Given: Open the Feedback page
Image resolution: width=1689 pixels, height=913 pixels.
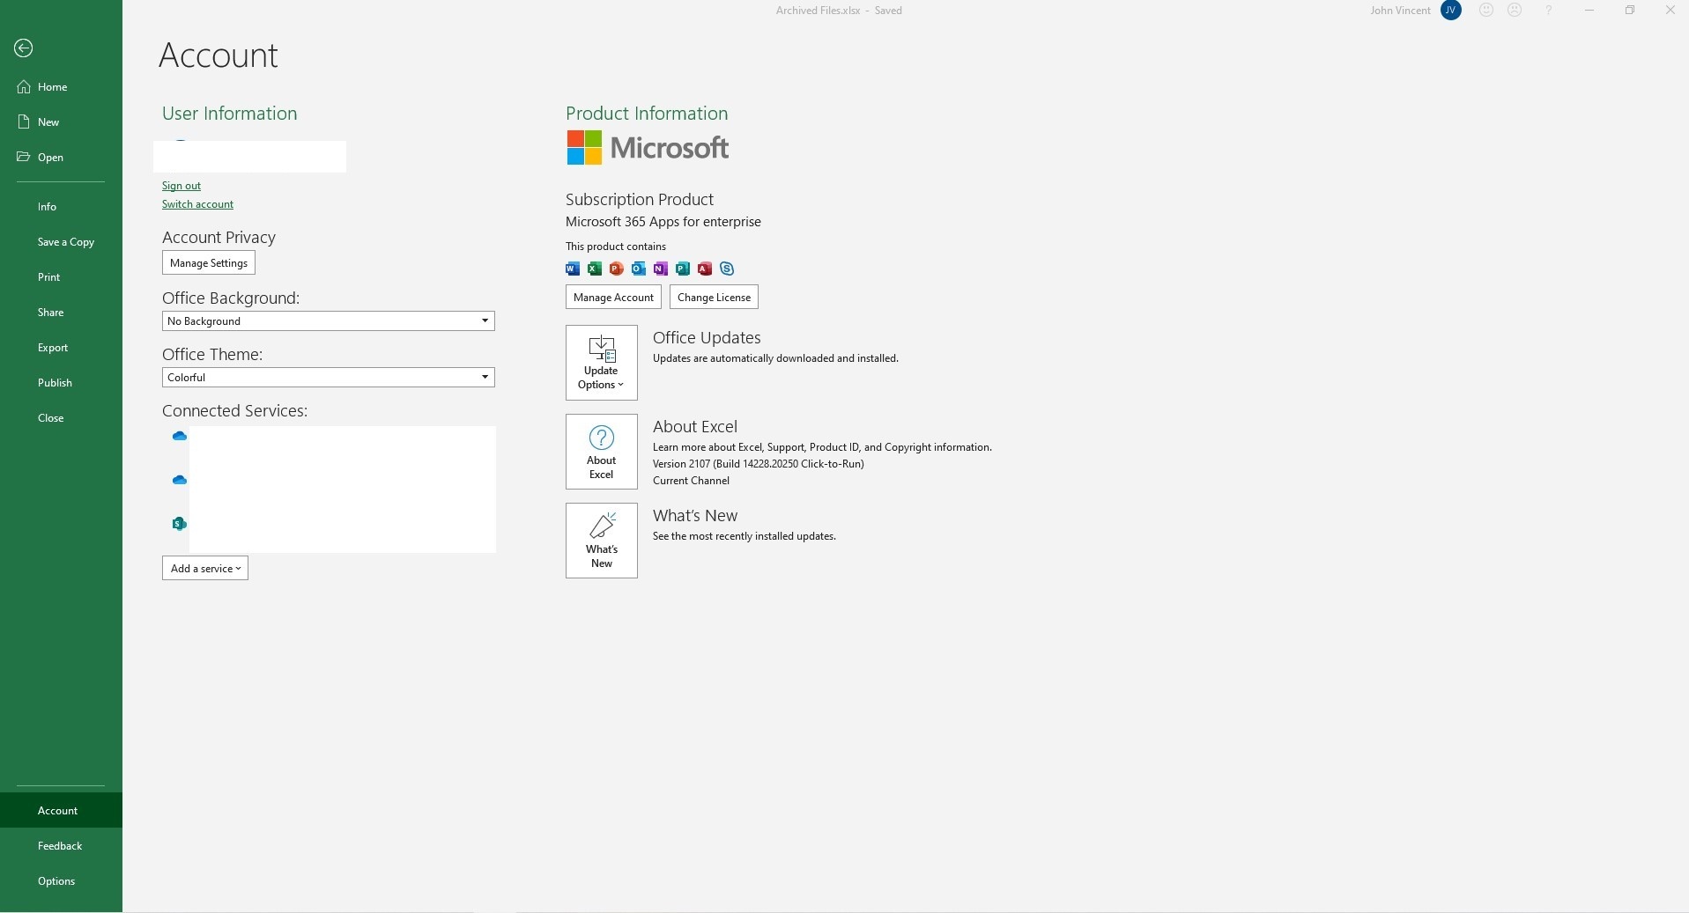Looking at the screenshot, I should pyautogui.click(x=61, y=846).
